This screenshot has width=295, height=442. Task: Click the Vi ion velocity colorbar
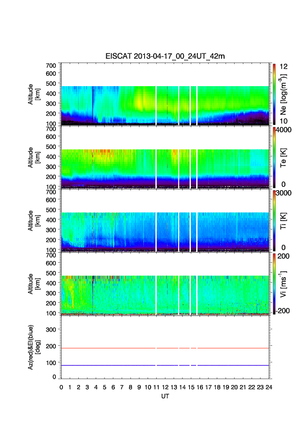(x=274, y=284)
